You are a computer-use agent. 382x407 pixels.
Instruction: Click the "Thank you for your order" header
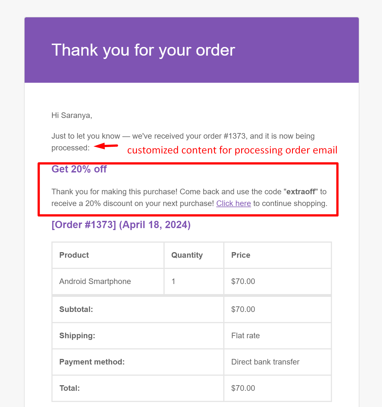point(143,50)
